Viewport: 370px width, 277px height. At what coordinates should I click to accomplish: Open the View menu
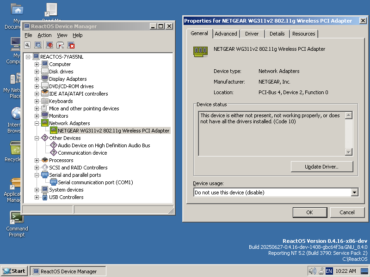(62, 35)
